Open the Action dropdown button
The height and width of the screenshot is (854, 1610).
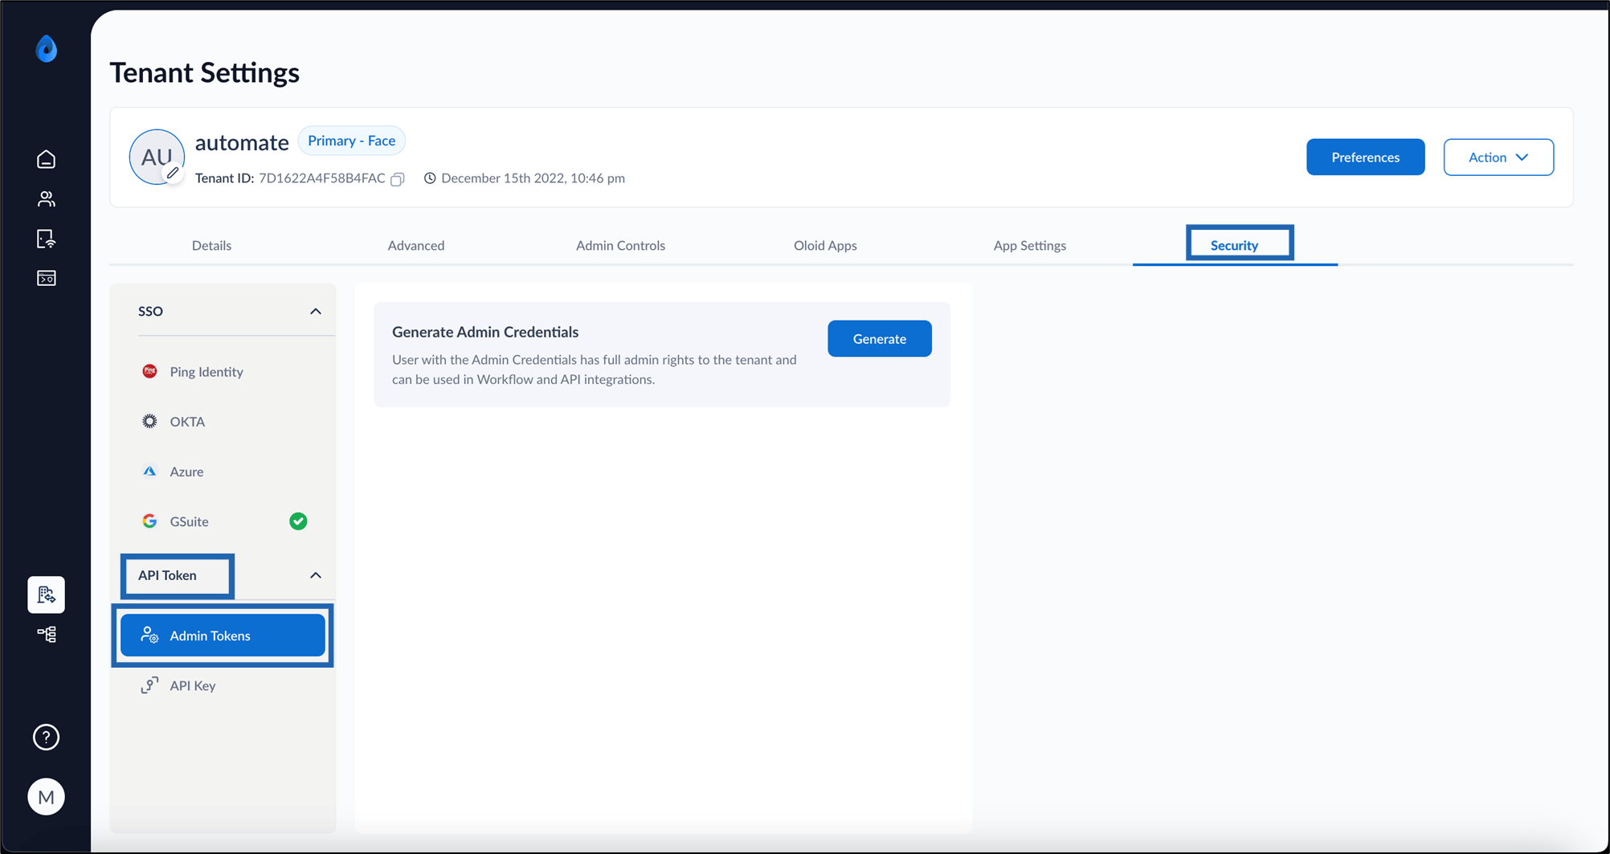(x=1498, y=157)
